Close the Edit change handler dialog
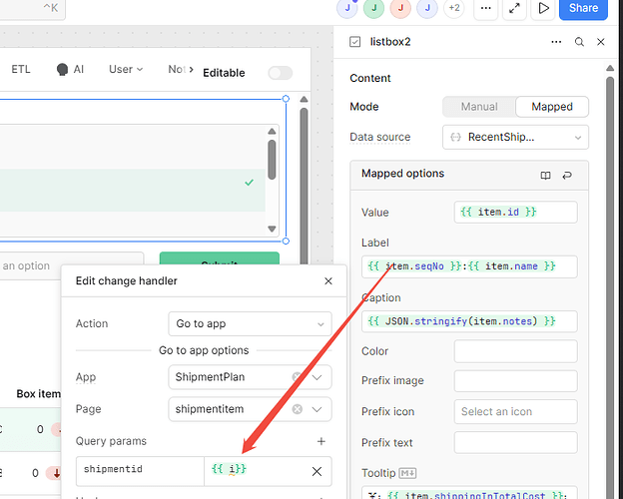The height and width of the screenshot is (499, 623). point(328,280)
